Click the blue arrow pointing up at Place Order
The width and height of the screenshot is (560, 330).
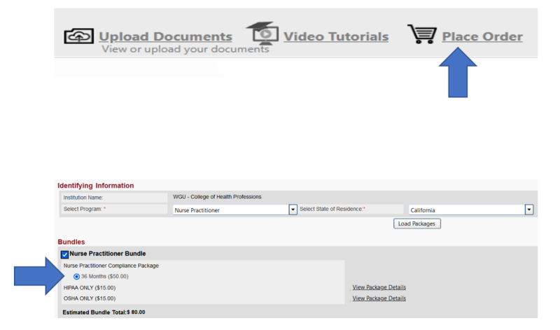point(457,72)
